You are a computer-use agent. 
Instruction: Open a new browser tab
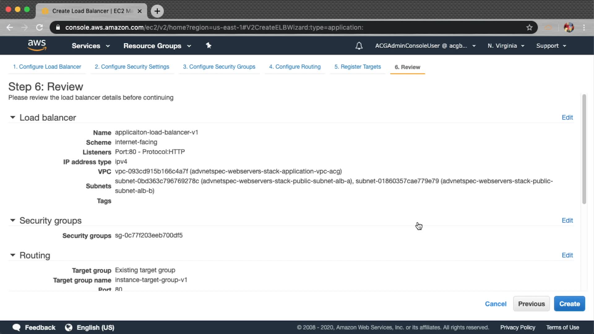157,11
